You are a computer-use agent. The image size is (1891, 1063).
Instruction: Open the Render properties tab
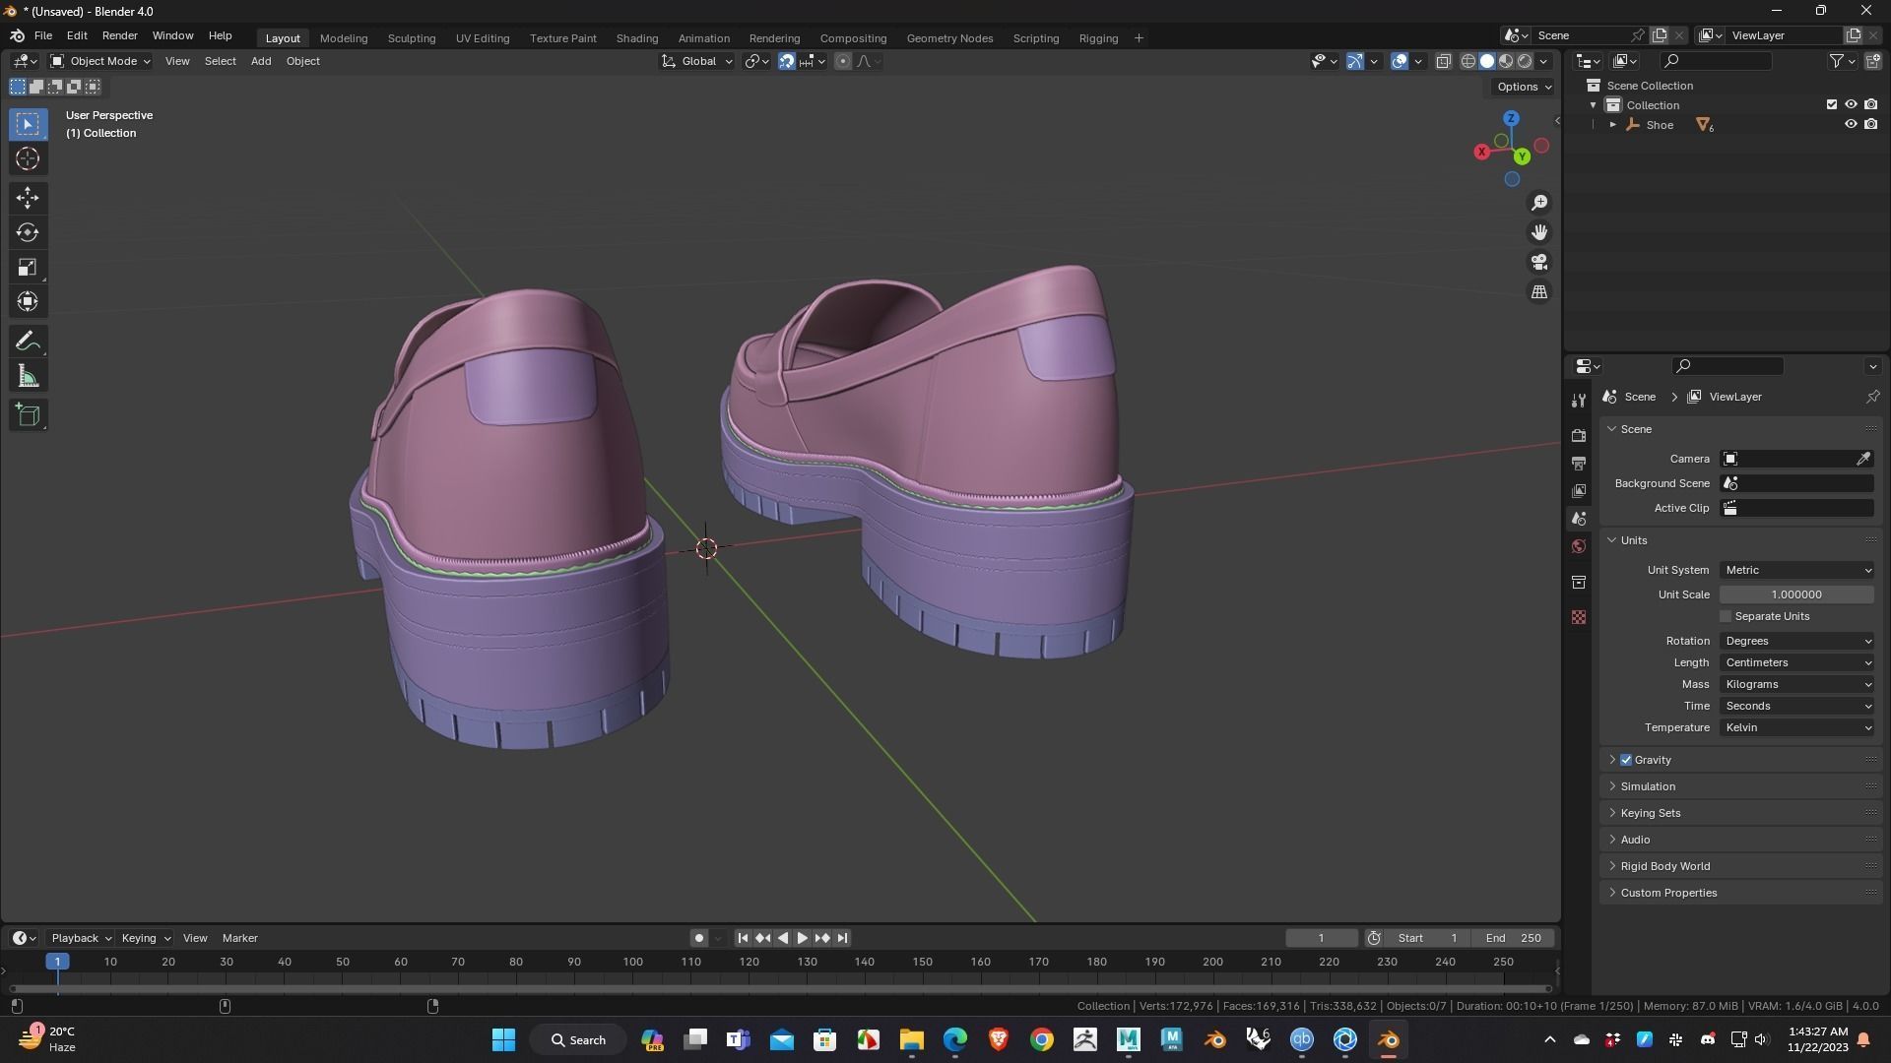[1579, 435]
